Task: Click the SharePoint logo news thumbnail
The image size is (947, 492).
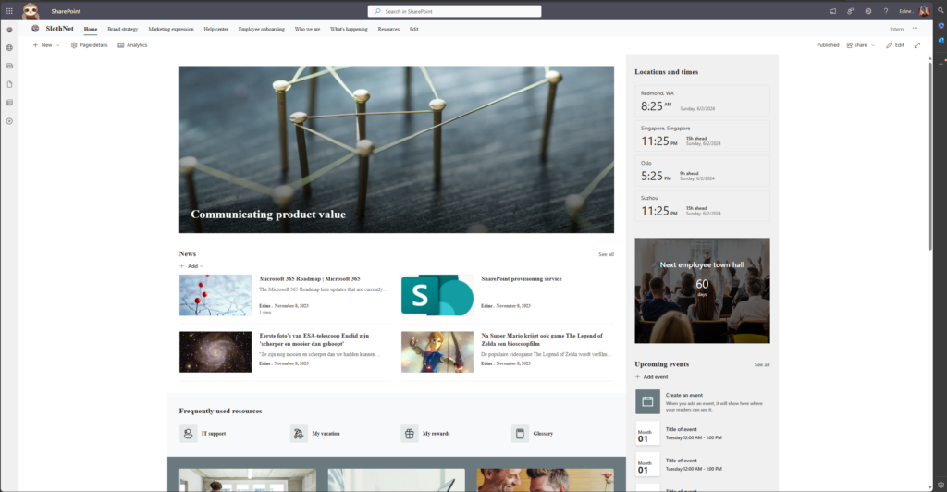Action: click(437, 295)
